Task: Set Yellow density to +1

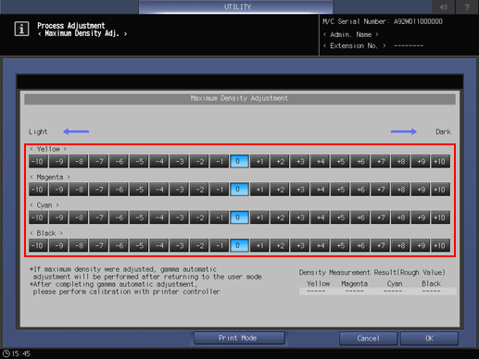Action: [259, 161]
